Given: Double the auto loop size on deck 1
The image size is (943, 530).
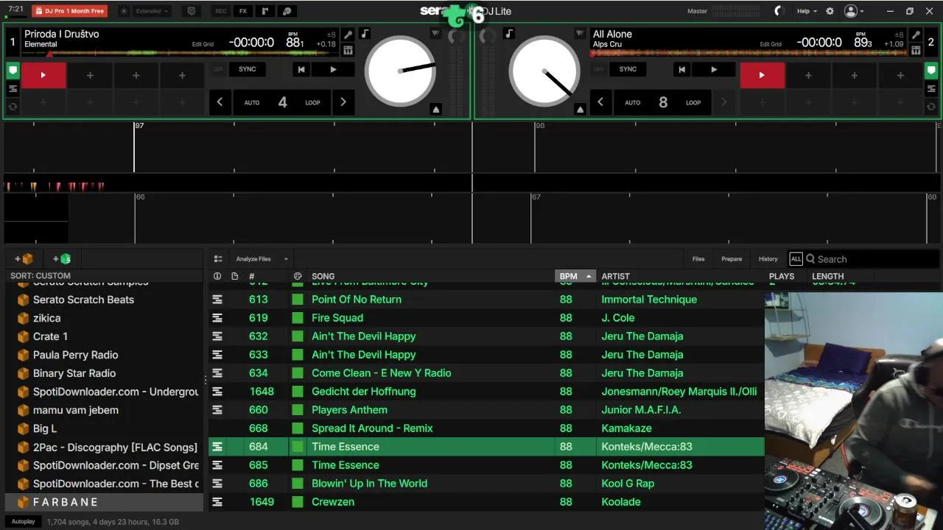Looking at the screenshot, I should (343, 102).
